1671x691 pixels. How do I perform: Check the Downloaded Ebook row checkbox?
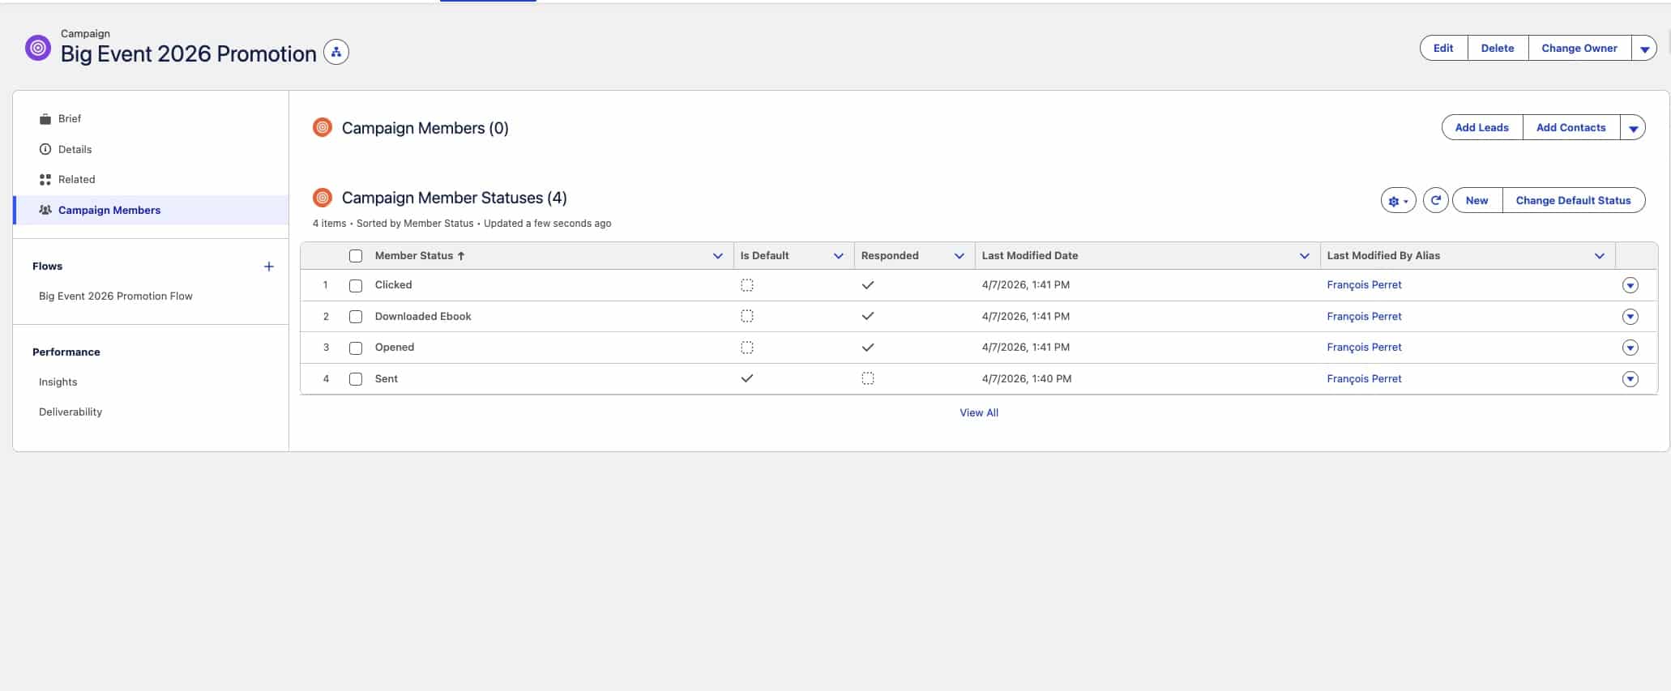356,317
